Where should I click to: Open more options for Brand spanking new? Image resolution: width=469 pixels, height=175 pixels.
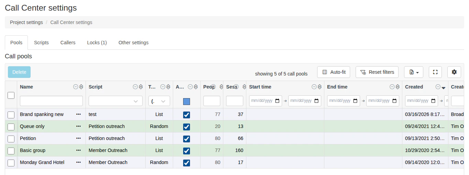click(x=79, y=114)
